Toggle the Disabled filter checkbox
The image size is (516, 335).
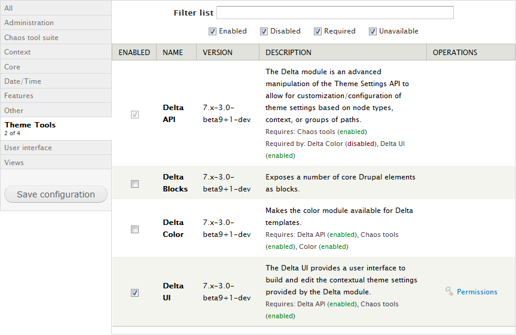(x=264, y=31)
